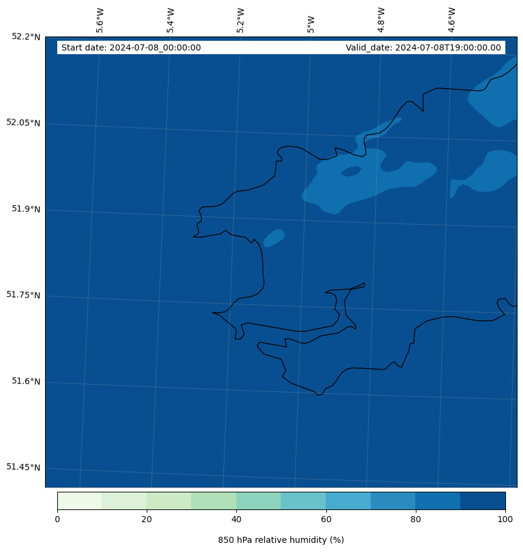This screenshot has height=552, width=523.
Task: Click the colorbar tick label 100
Action: [505, 519]
